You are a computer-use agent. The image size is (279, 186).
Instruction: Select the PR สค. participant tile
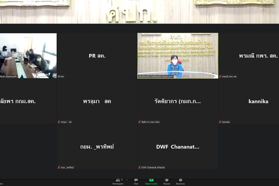tap(97, 56)
